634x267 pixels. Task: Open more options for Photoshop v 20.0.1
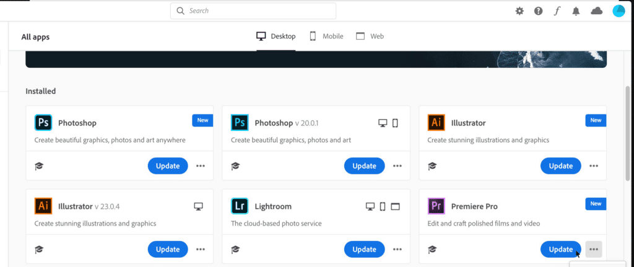pos(397,166)
